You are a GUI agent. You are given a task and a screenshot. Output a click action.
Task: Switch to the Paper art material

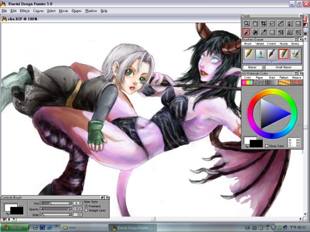tap(260, 82)
